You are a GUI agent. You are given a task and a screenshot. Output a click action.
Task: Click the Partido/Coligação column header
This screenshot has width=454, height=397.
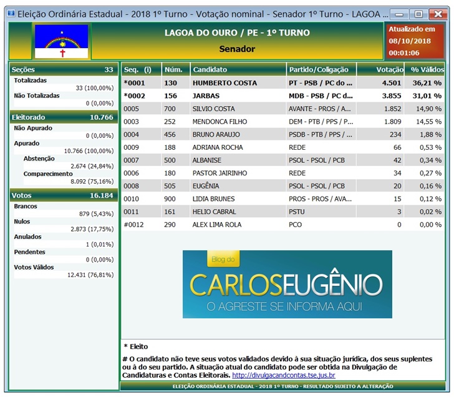tap(321, 69)
